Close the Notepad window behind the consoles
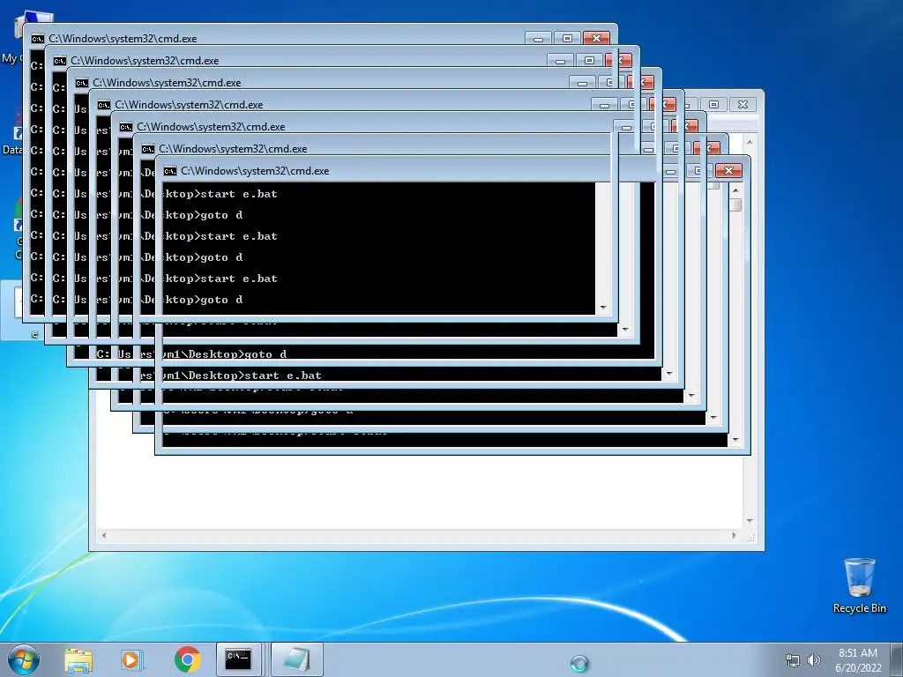903x677 pixels. click(743, 105)
